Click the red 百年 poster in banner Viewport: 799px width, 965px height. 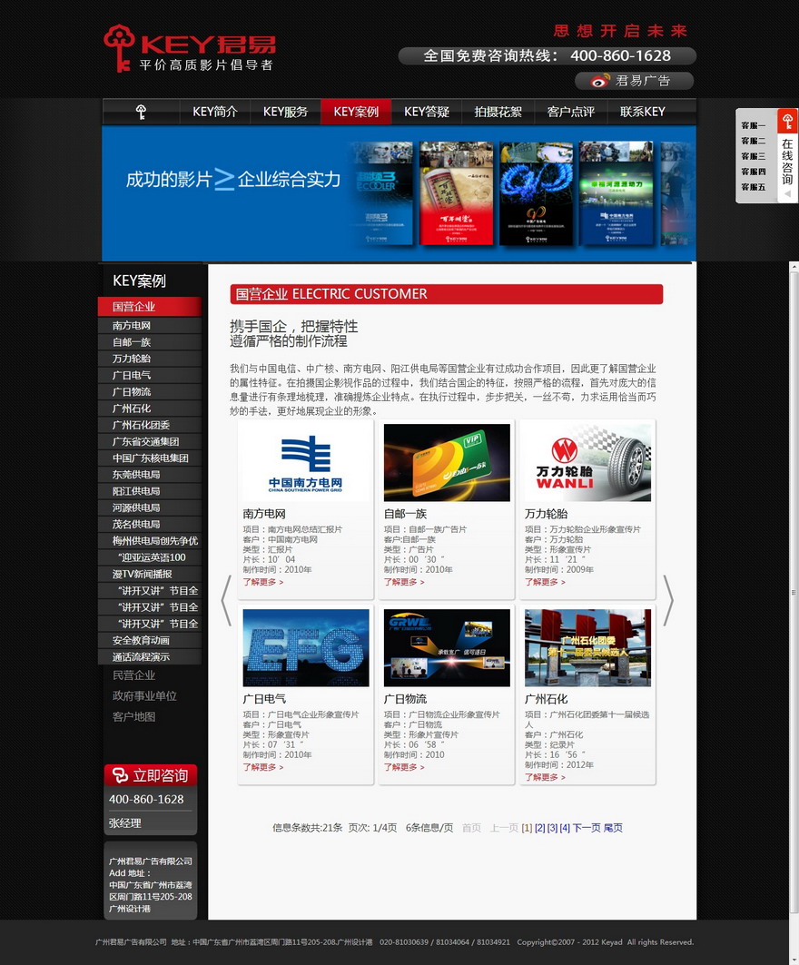click(x=456, y=193)
